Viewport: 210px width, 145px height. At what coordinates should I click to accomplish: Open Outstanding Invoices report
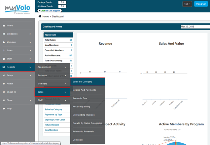(x=87, y=115)
